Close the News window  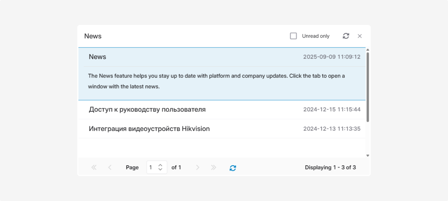[360, 36]
